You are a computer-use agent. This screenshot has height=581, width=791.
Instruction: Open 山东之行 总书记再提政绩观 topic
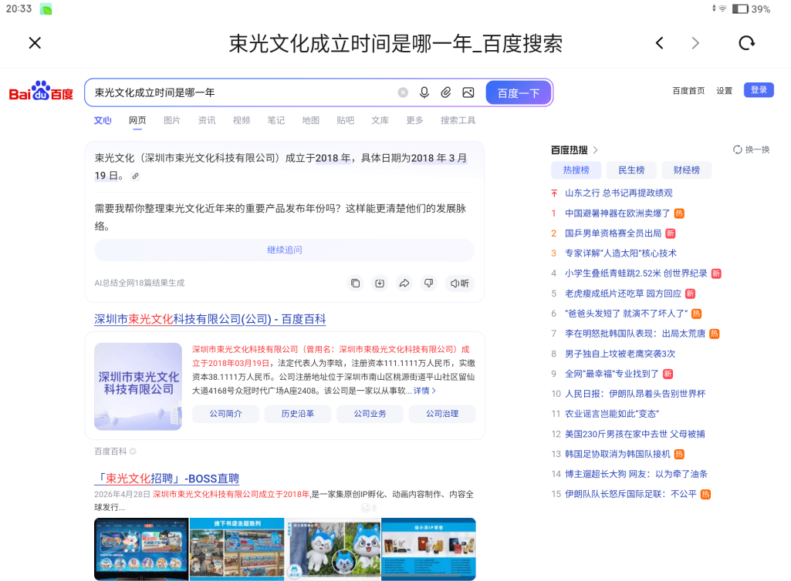618,193
